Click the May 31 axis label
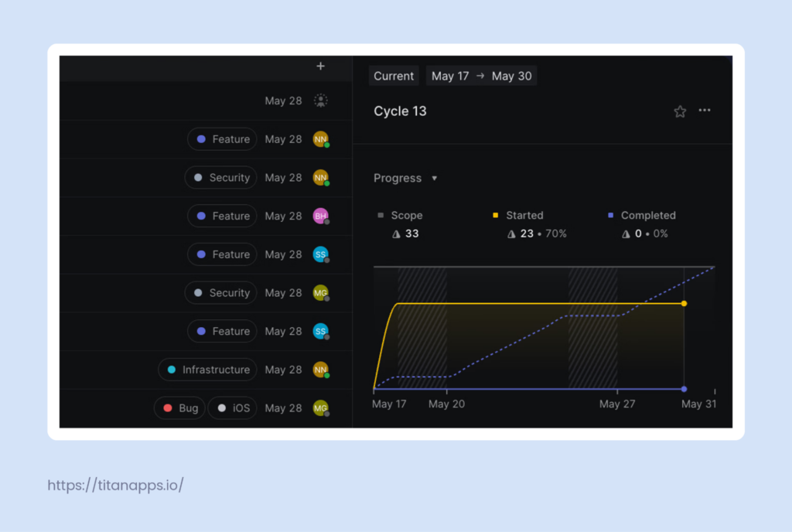The height and width of the screenshot is (532, 792). 698,404
